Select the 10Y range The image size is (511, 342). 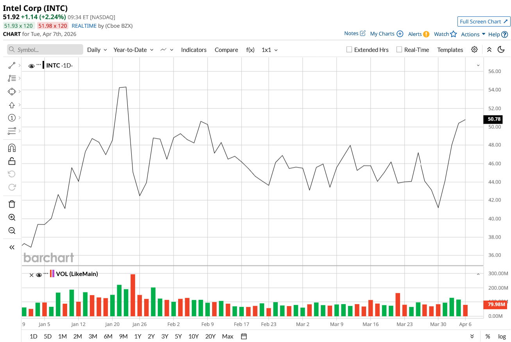pyautogui.click(x=193, y=337)
